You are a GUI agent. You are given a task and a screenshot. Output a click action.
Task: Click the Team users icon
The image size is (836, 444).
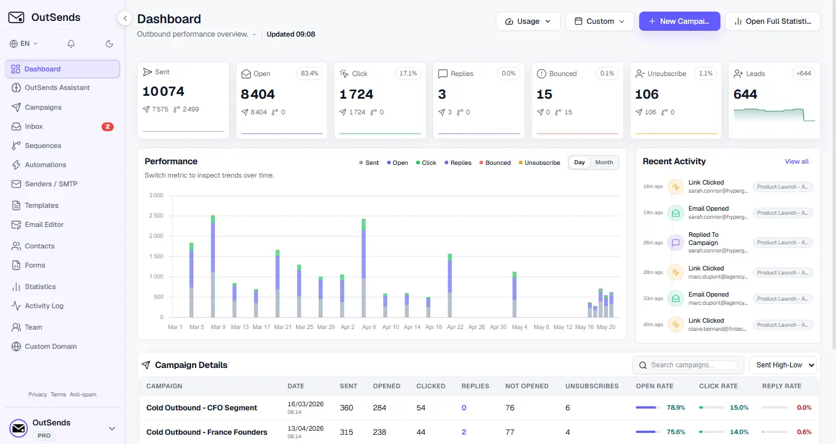pos(16,327)
